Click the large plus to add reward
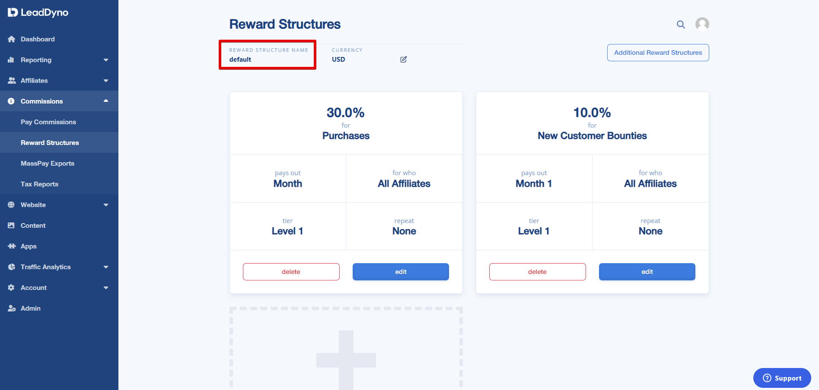Viewport: 819px width, 390px height. click(x=346, y=360)
